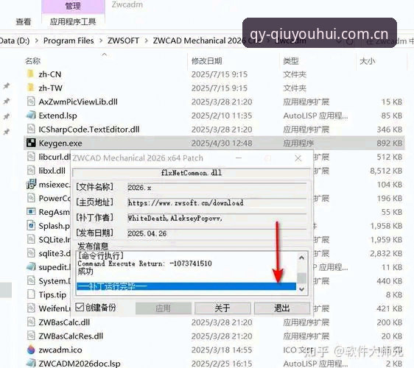Image resolution: width=414 pixels, height=368 pixels.
Task: Select the zh-CN folder icon
Action: 31,74
